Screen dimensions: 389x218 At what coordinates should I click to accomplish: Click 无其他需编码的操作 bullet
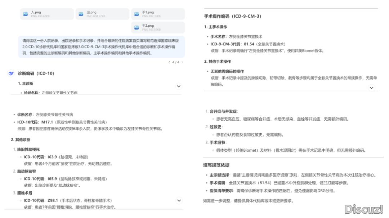(x=227, y=71)
